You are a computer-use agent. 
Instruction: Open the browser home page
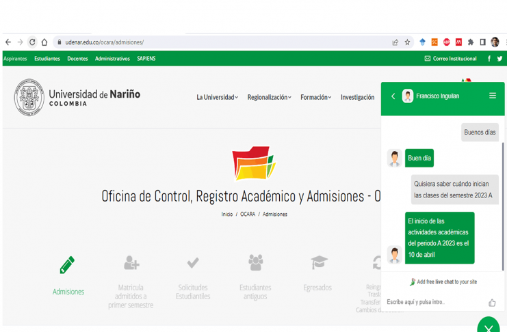[44, 42]
